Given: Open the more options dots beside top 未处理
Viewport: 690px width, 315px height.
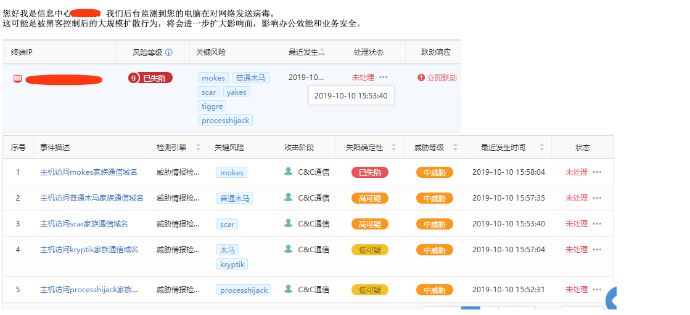Looking at the screenshot, I should [x=384, y=78].
